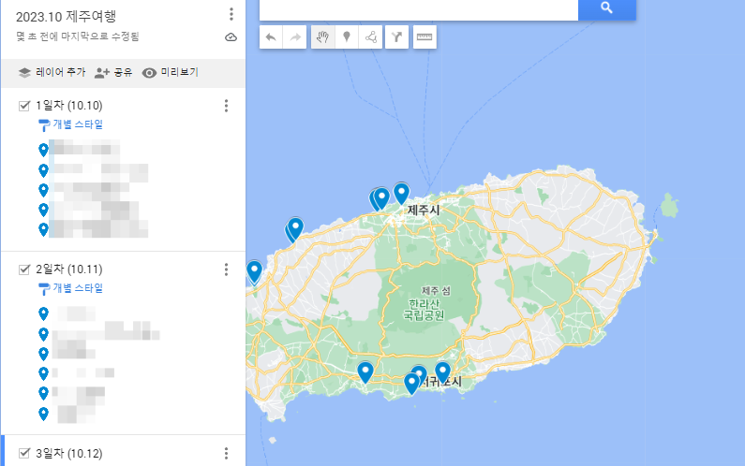The height and width of the screenshot is (466, 745).
Task: Click first place pin in 2일차 list
Action: pyautogui.click(x=43, y=313)
